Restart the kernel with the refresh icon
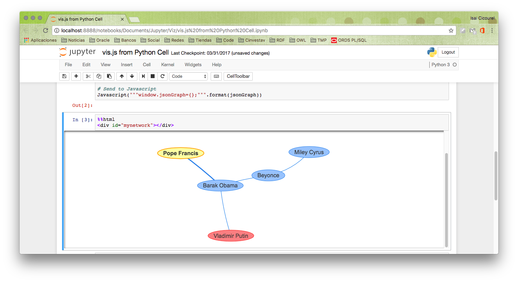Viewport: 518px width, 282px height. click(x=162, y=76)
